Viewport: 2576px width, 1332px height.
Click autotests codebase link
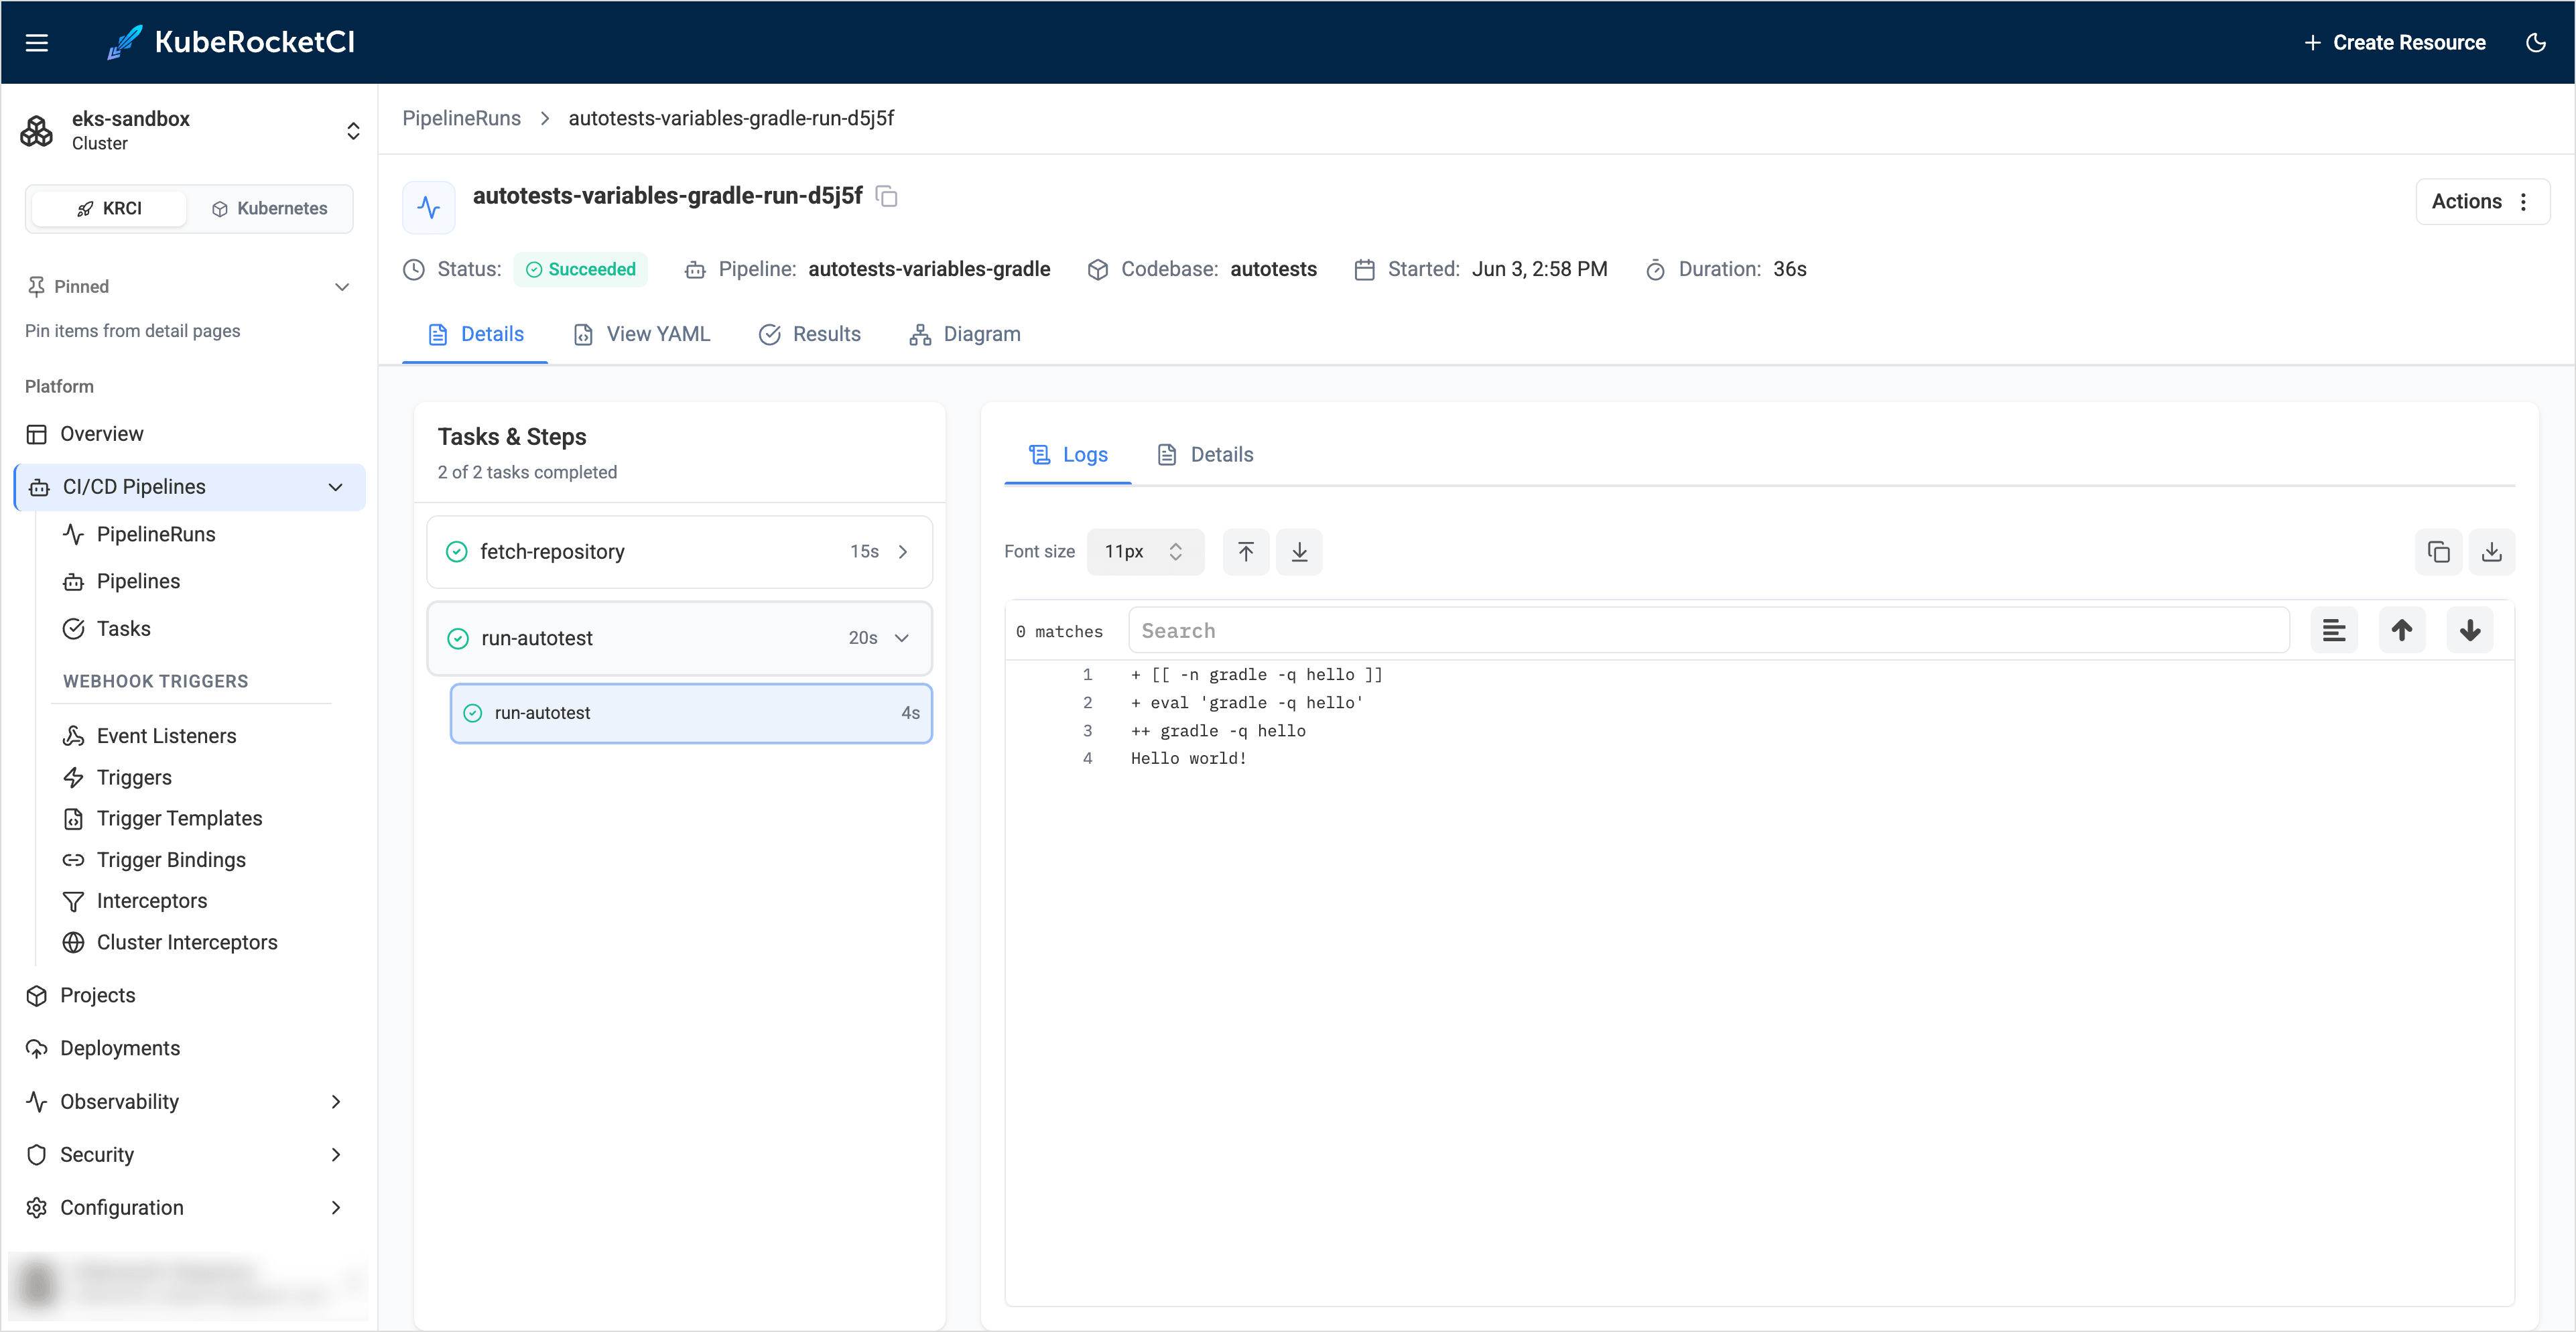[x=1273, y=269]
